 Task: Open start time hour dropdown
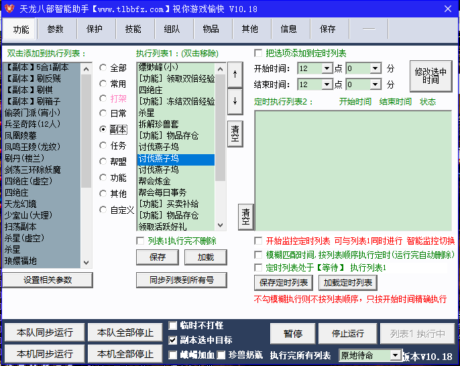pos(327,68)
